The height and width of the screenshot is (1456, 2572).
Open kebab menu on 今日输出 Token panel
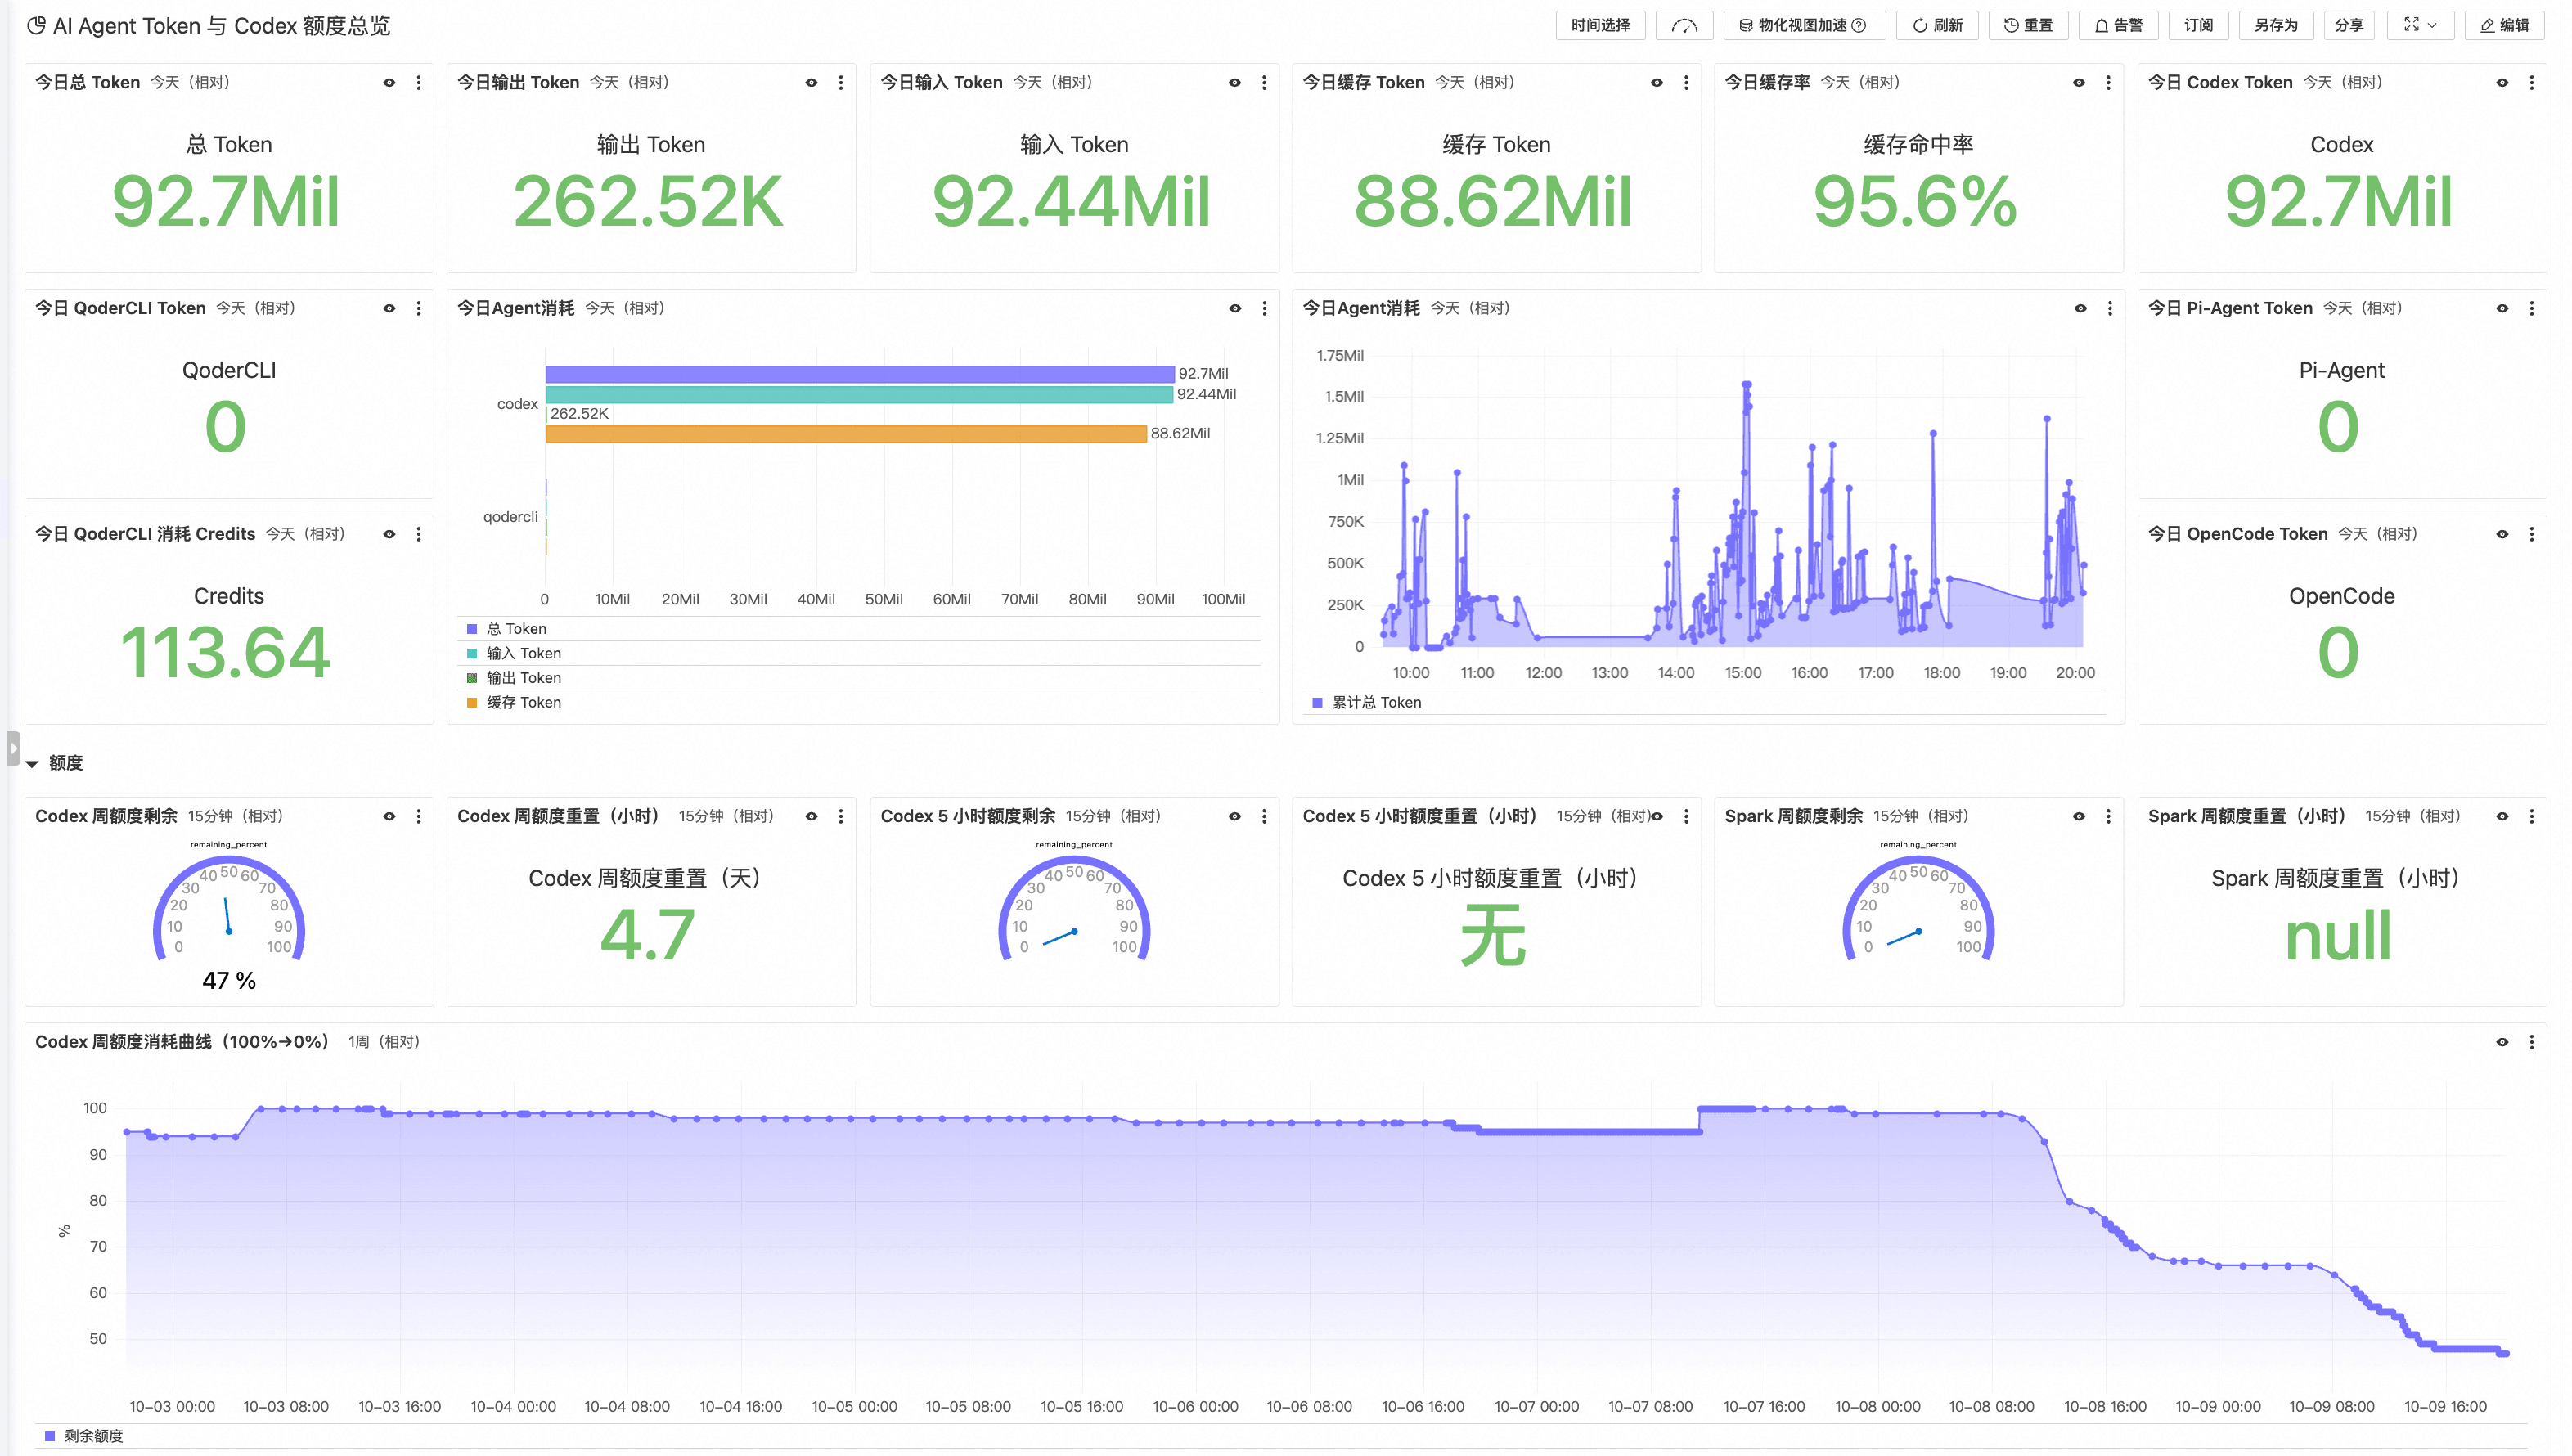[841, 83]
